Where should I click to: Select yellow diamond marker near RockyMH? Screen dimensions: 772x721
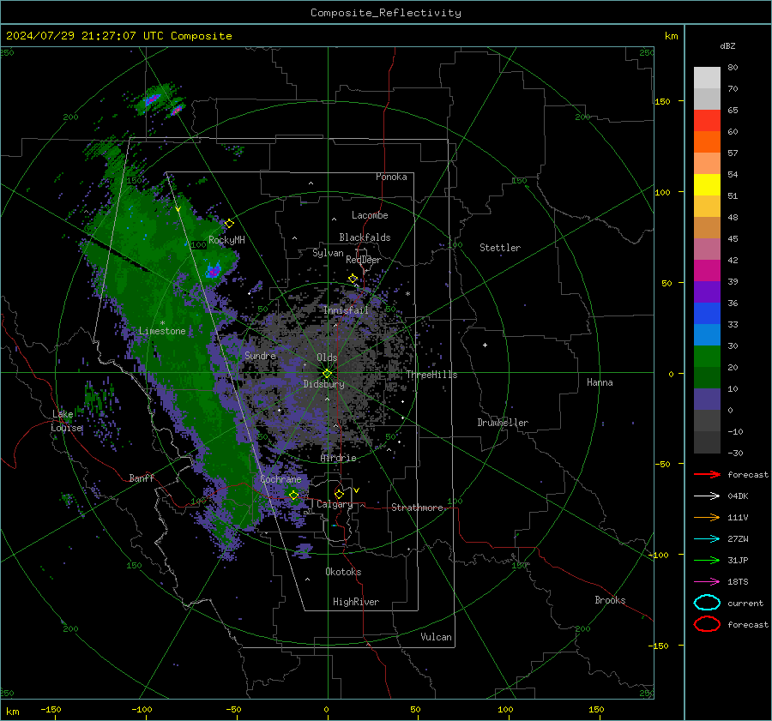pos(229,224)
